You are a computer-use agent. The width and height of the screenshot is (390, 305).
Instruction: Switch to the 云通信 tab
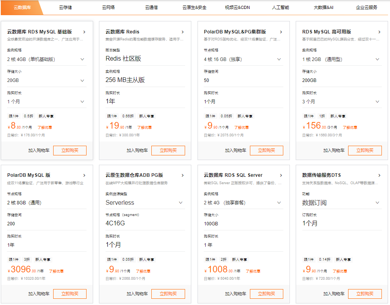click(x=151, y=7)
